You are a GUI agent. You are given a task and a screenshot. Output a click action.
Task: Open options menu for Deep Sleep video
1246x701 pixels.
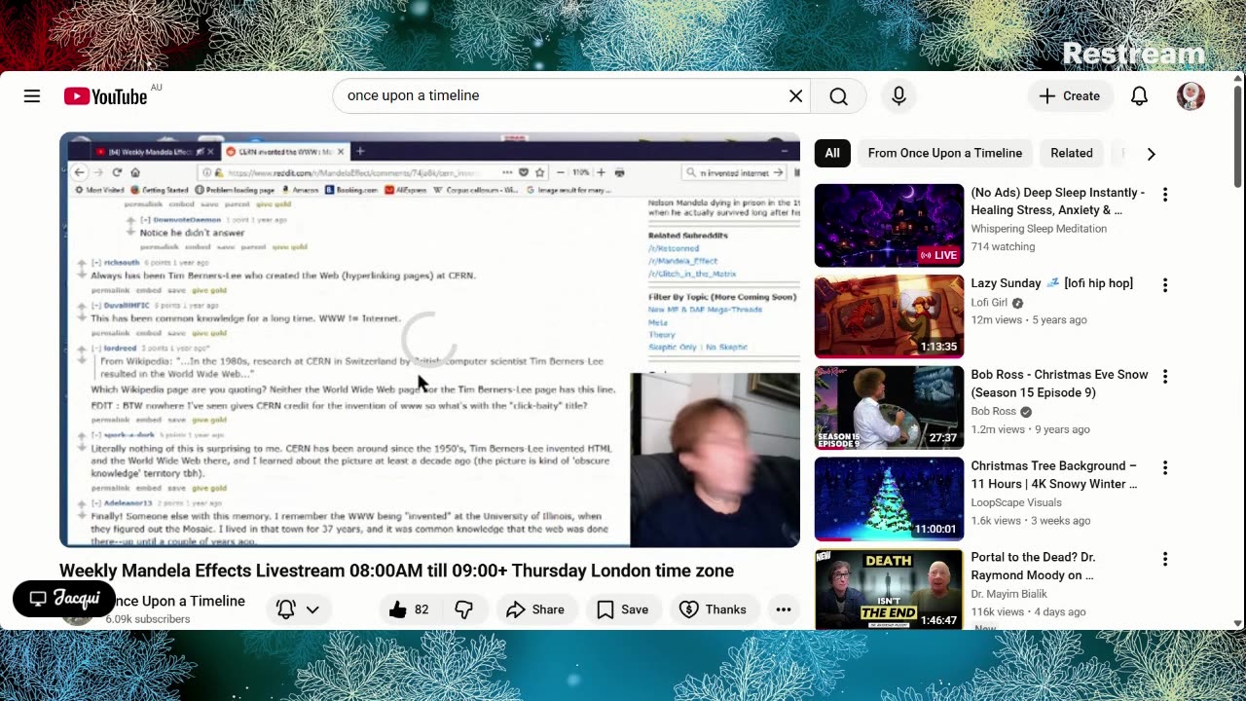tap(1165, 195)
